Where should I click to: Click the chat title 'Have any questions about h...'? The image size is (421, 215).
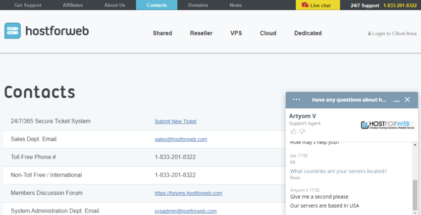(349, 100)
